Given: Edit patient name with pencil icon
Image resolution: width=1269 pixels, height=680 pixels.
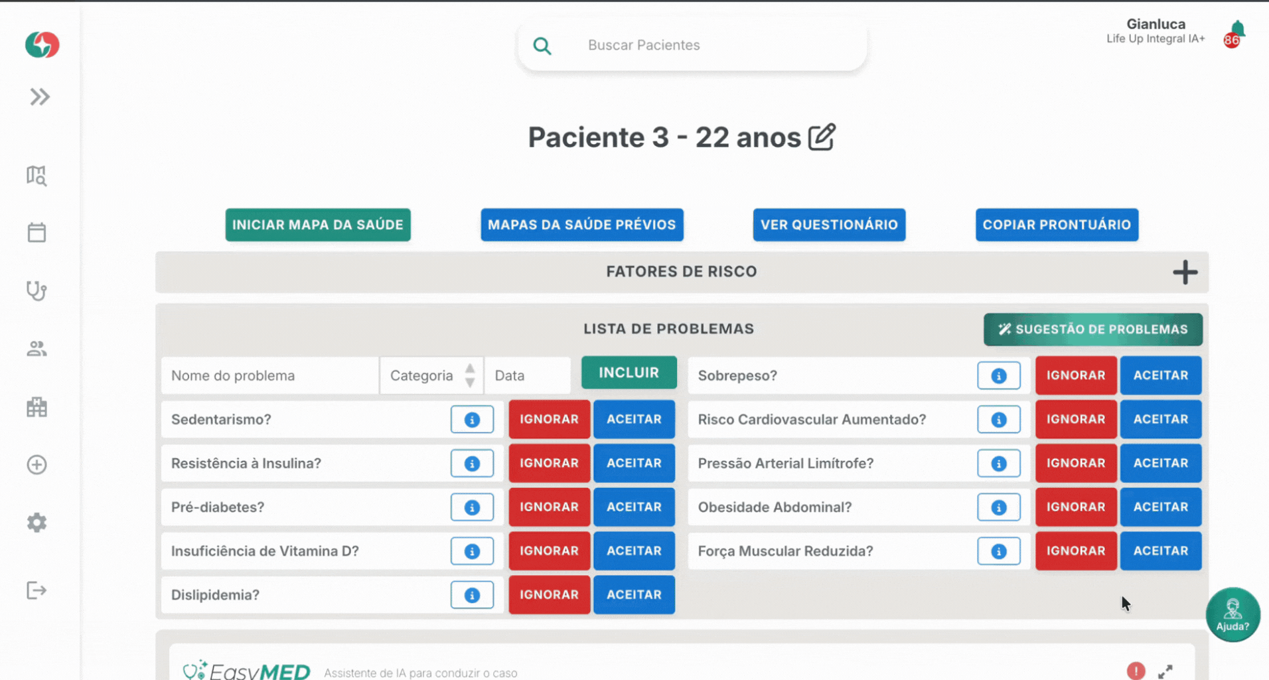Looking at the screenshot, I should tap(822, 137).
